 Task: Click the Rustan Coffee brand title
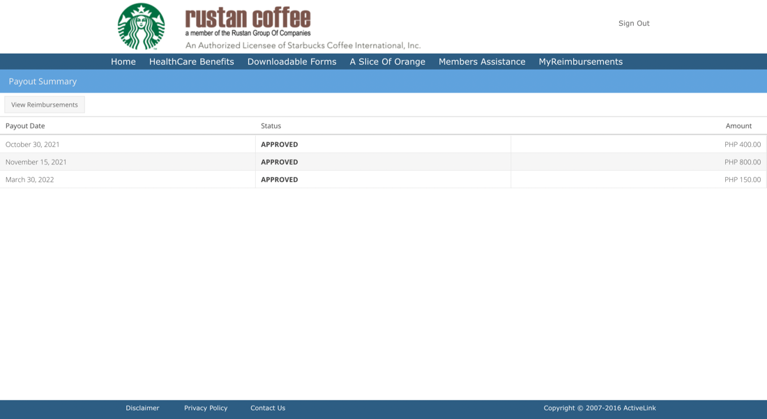[x=248, y=18]
